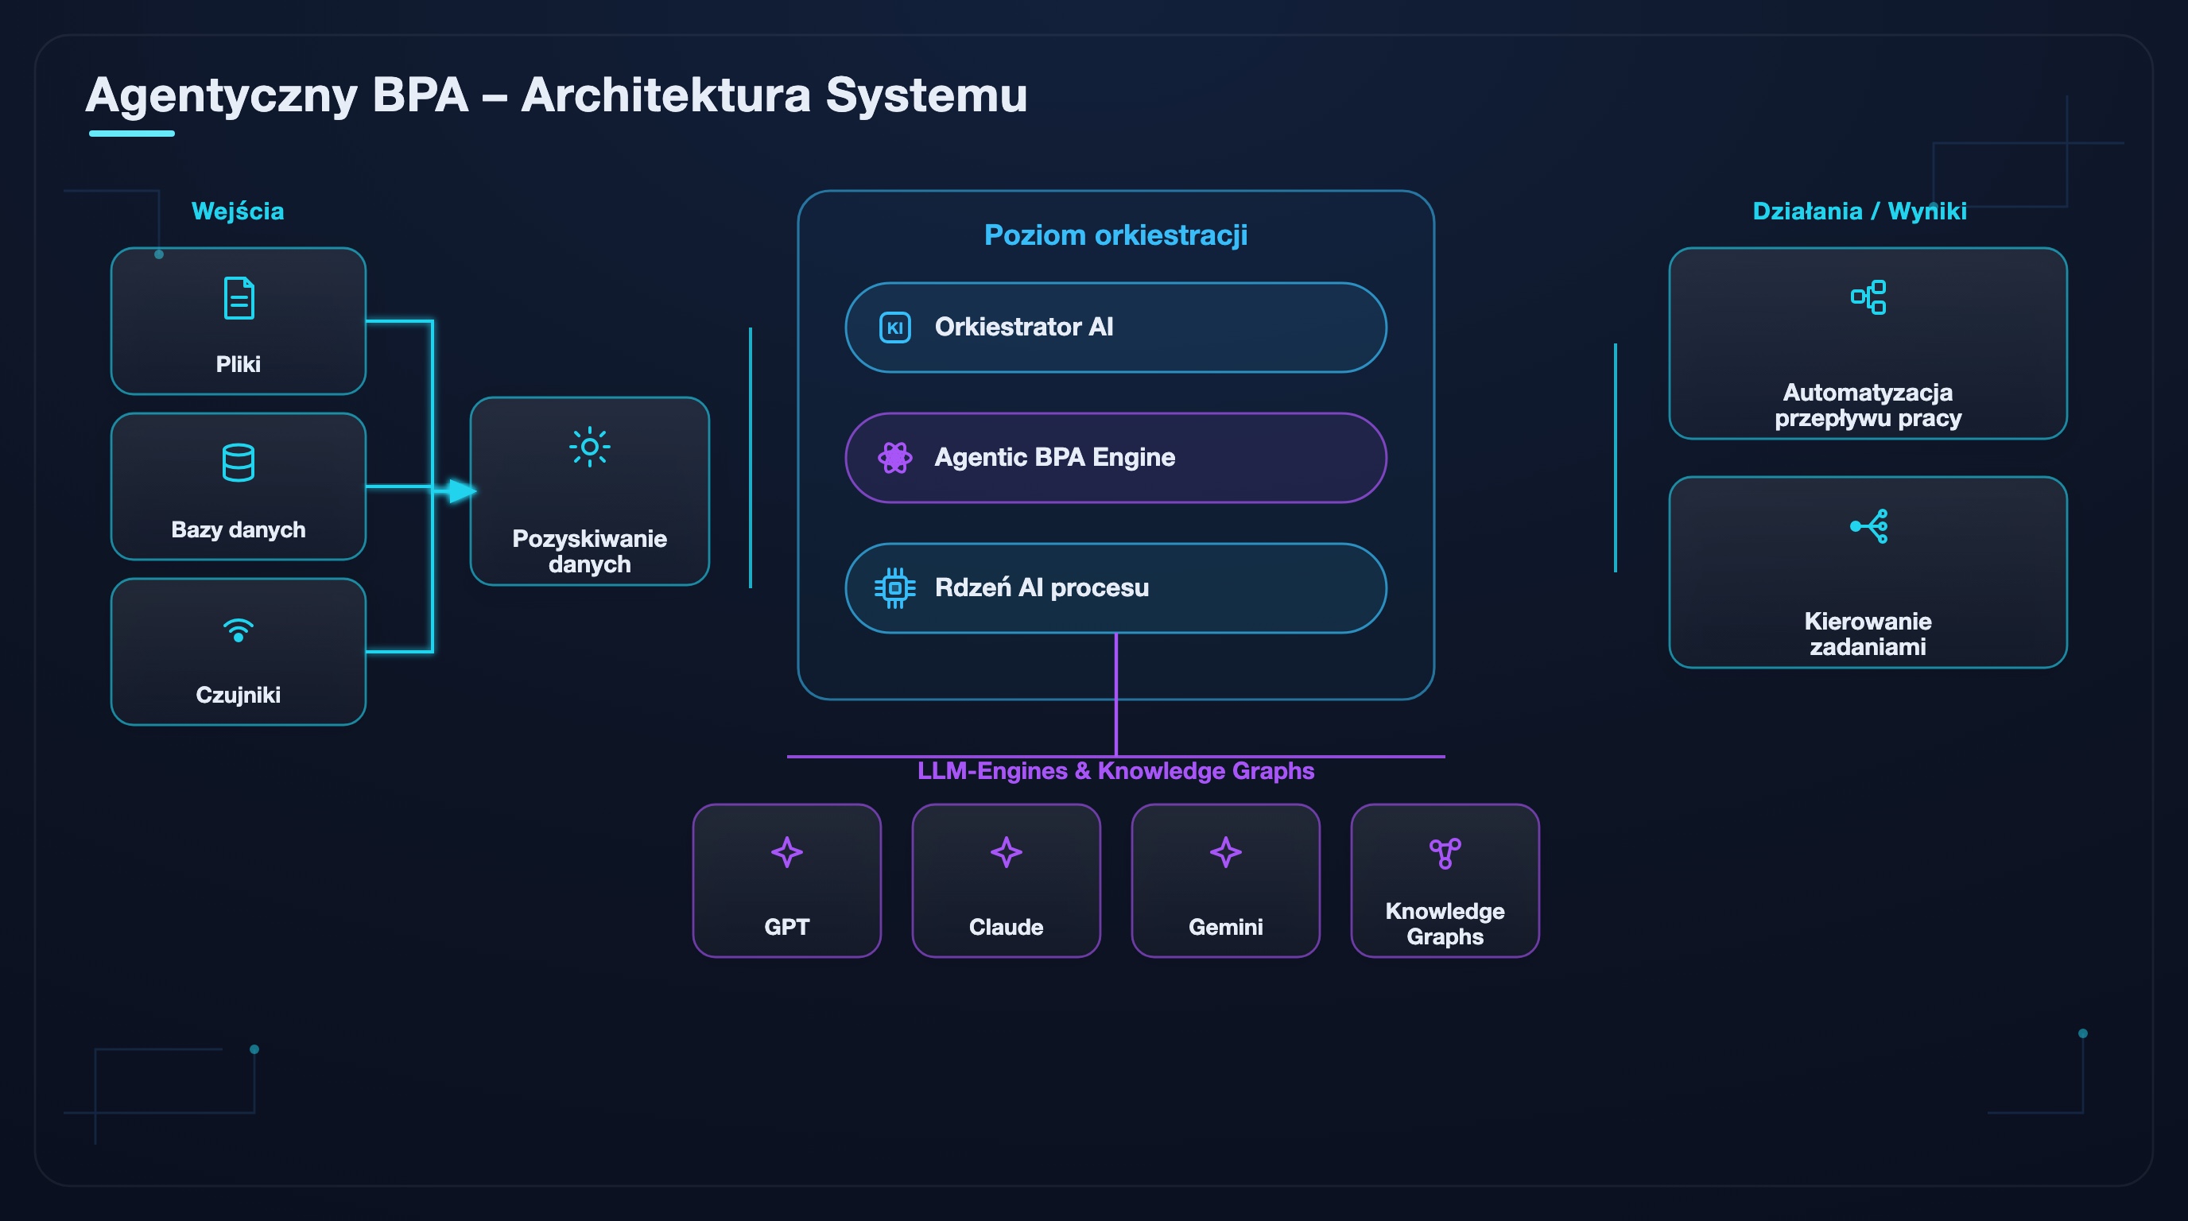The image size is (2188, 1221).
Task: Click the Gemini label
Action: click(x=1225, y=926)
